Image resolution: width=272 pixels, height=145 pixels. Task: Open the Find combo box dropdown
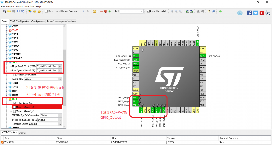tap(142, 11)
